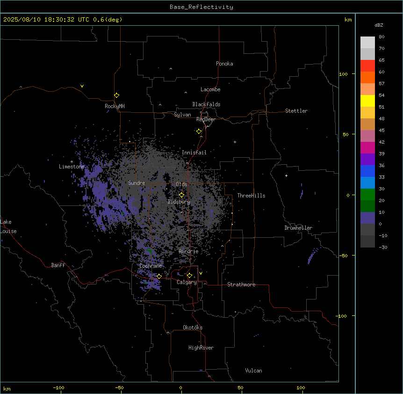The image size is (403, 394).
Task: Click the dark orange 57-60 dBZ swatch
Action: point(367,77)
